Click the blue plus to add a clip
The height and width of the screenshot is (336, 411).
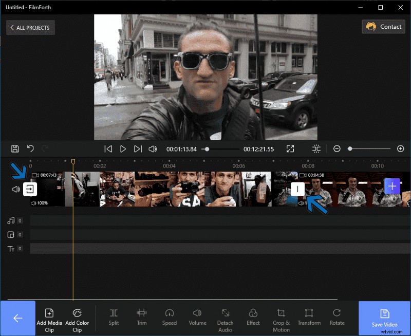tap(391, 187)
